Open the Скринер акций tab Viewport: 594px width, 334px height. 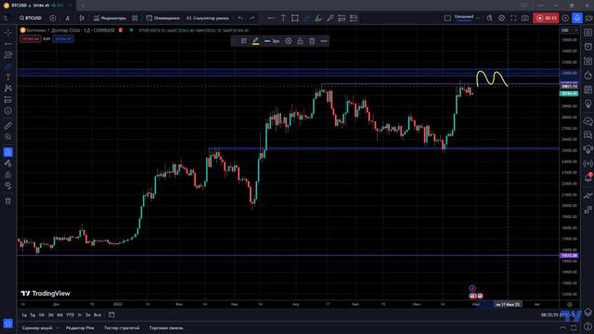click(37, 328)
